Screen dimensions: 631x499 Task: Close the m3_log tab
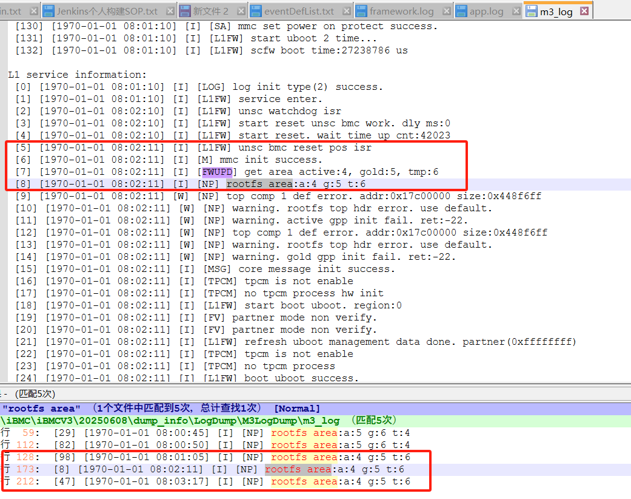point(584,11)
